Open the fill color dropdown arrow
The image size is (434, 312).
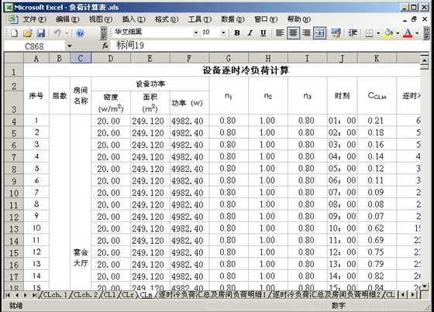point(398,33)
